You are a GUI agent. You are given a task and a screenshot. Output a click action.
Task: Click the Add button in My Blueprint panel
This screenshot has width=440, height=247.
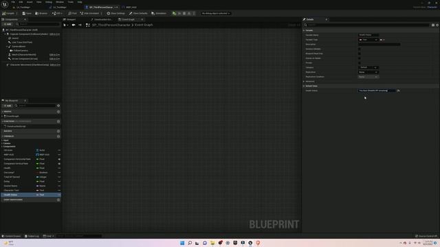(x=8, y=106)
